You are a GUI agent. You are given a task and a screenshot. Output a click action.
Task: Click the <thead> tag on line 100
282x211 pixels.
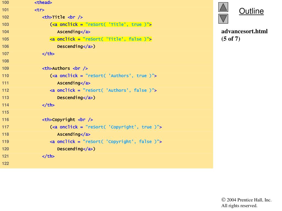43,2
